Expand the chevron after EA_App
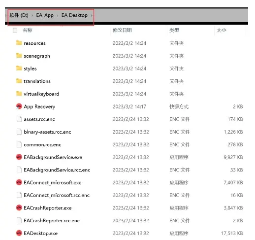The image size is (255, 240). (58, 15)
